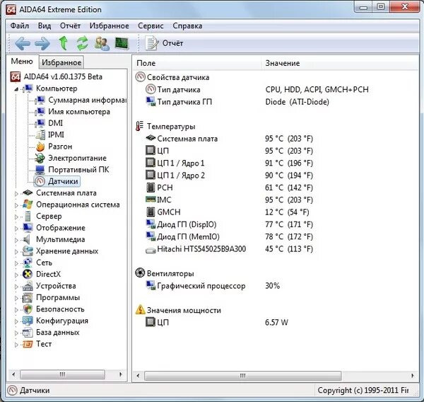
Task: Select the Тип датчика ГП row
Action: (x=237, y=102)
